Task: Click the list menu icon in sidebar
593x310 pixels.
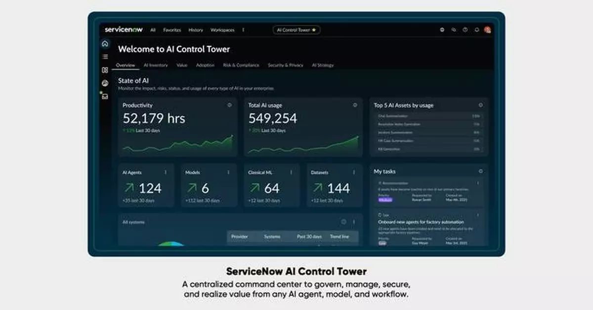Action: 105,56
